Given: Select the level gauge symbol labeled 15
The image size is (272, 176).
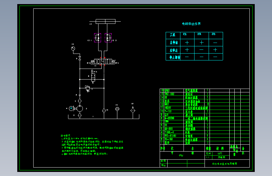Looking at the screenshot, I should (x=117, y=109).
